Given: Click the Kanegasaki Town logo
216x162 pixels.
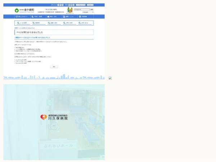Looking at the screenshot, I should tap(22, 10).
